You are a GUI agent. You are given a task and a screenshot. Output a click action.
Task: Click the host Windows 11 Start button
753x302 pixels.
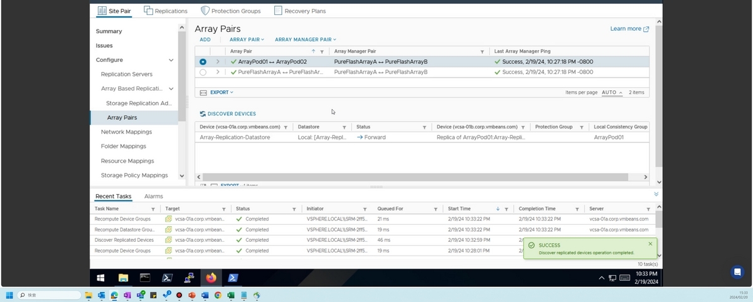click(9, 295)
